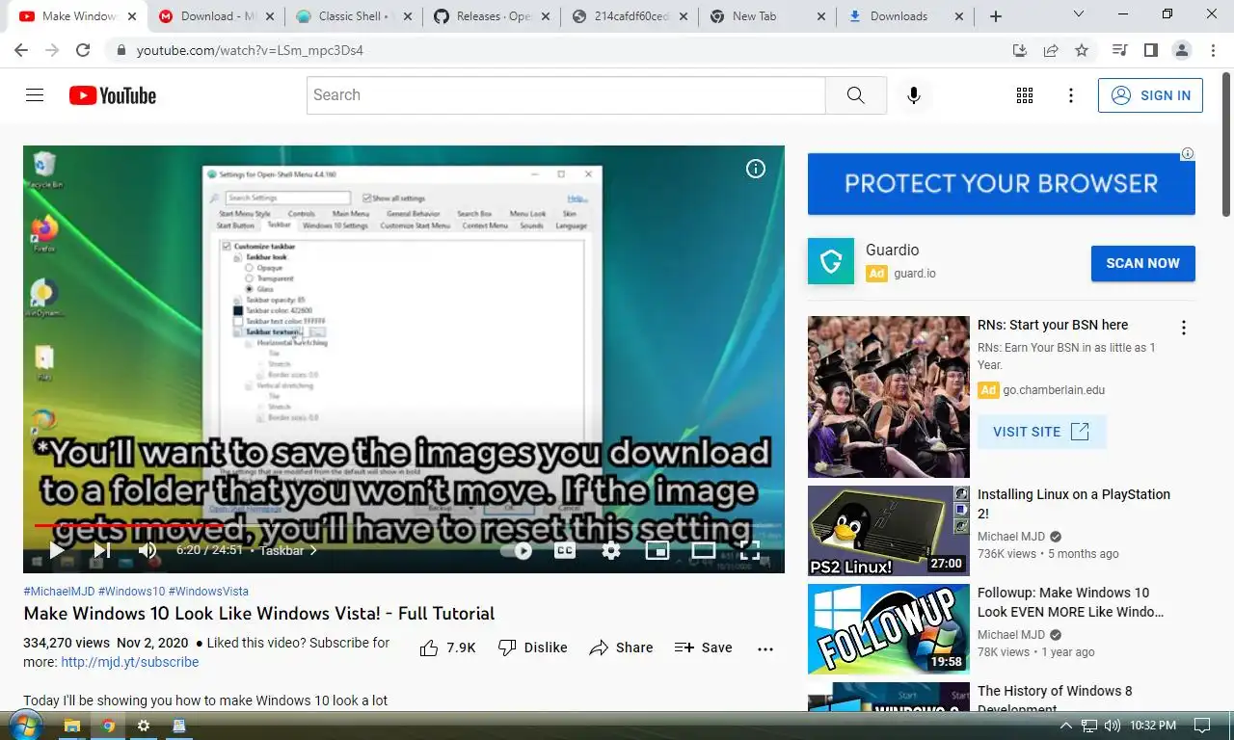Switch to 214cafdf60ced browser tab
Screen dimensions: 1234x740
[x=630, y=16]
